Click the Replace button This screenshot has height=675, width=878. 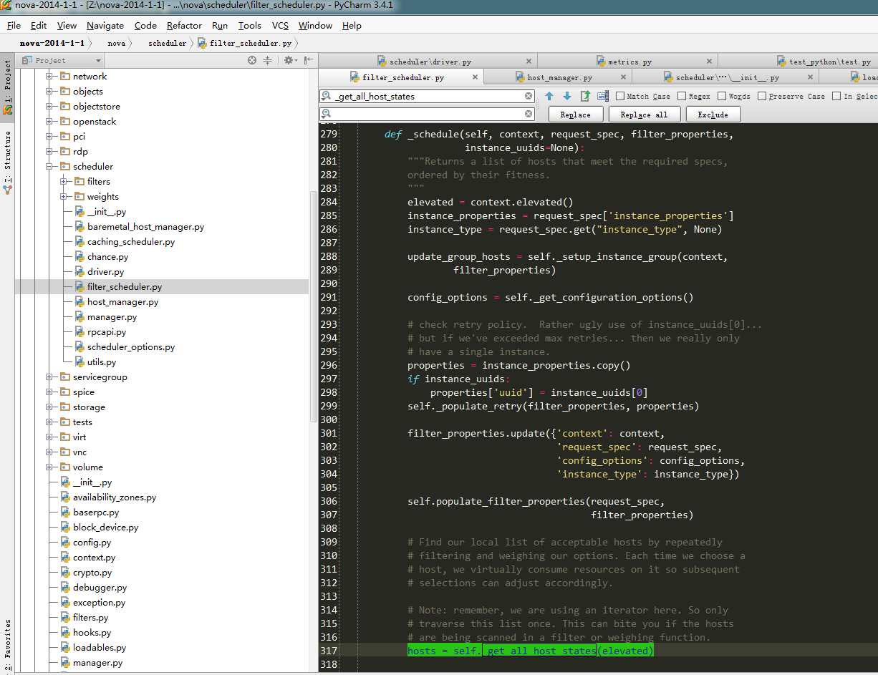[x=575, y=115]
